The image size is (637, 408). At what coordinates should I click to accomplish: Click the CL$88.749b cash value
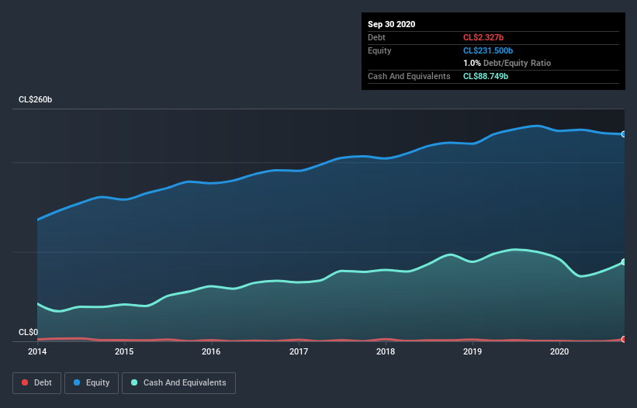pos(486,76)
